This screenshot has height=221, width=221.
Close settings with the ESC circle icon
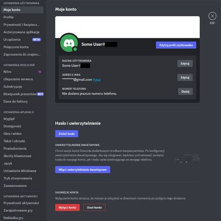[212, 16]
